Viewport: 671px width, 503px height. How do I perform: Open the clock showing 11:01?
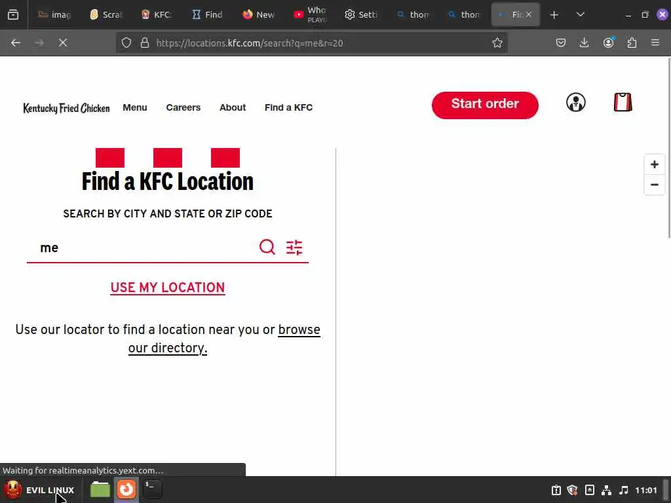(645, 490)
